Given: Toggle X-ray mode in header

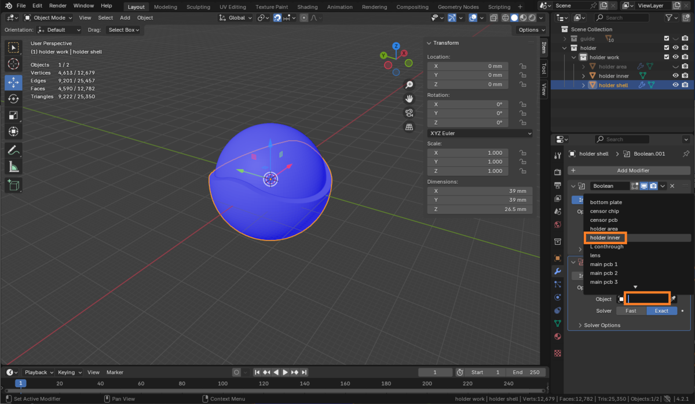Looking at the screenshot, I should [493, 18].
